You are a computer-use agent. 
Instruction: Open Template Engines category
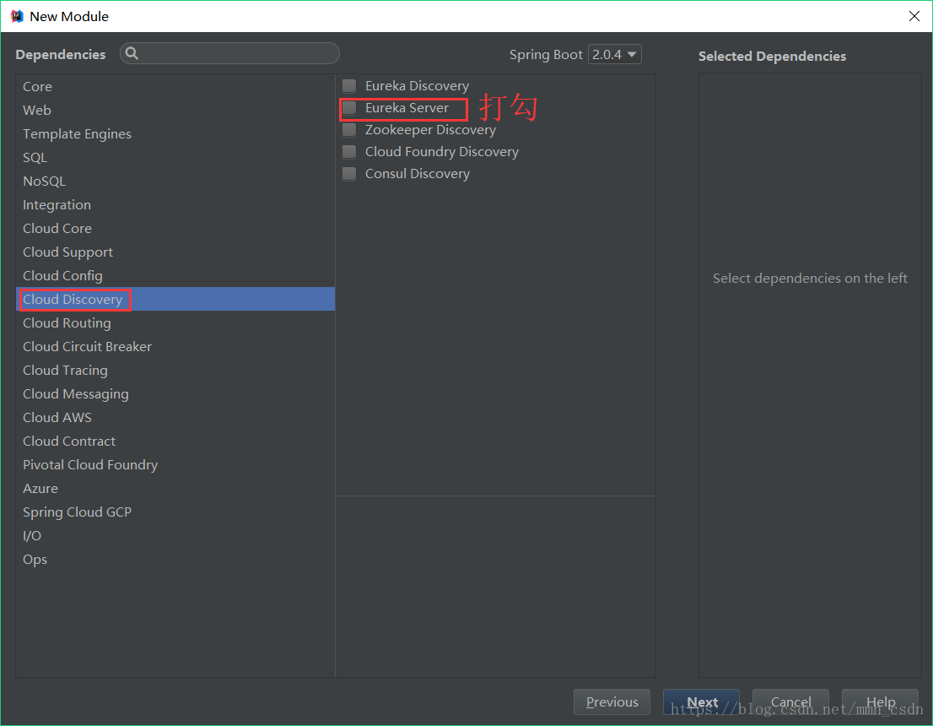[x=175, y=134]
